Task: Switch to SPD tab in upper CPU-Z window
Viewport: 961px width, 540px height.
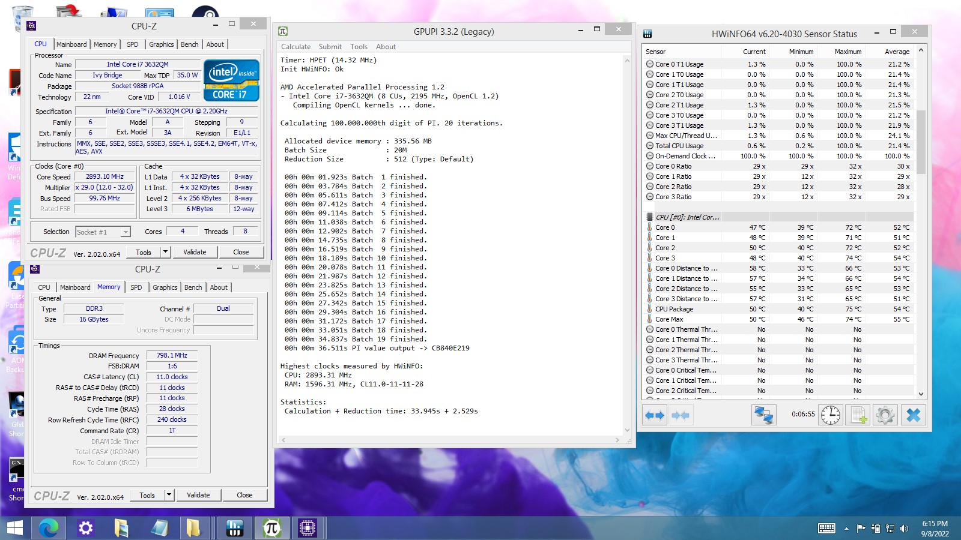Action: coord(133,44)
